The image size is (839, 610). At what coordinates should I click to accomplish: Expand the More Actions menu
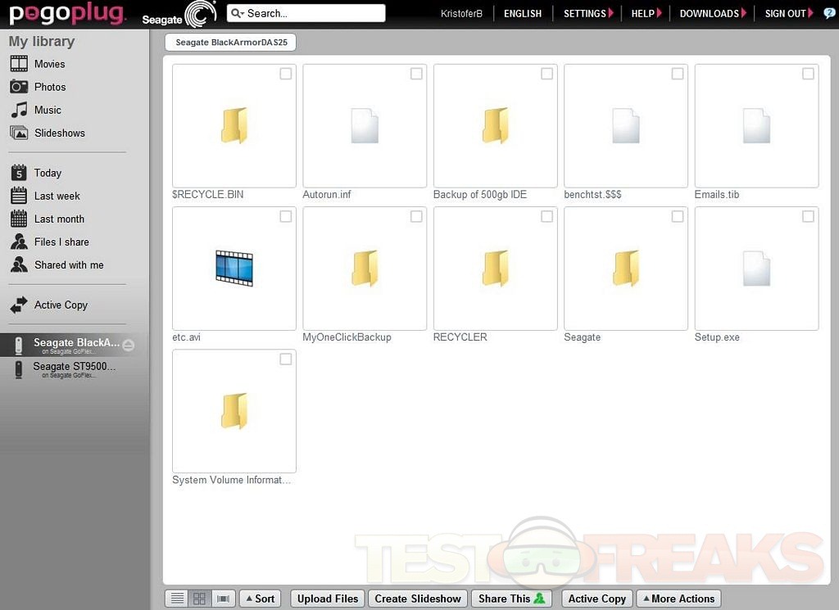pos(678,599)
